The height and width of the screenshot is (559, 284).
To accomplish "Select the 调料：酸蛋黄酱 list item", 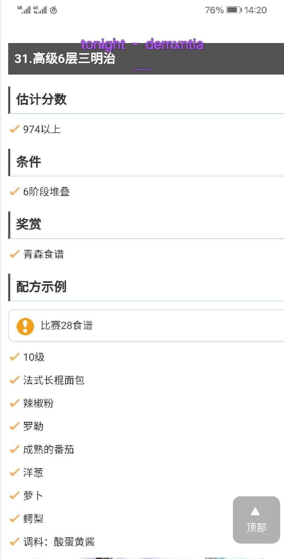I will [59, 542].
